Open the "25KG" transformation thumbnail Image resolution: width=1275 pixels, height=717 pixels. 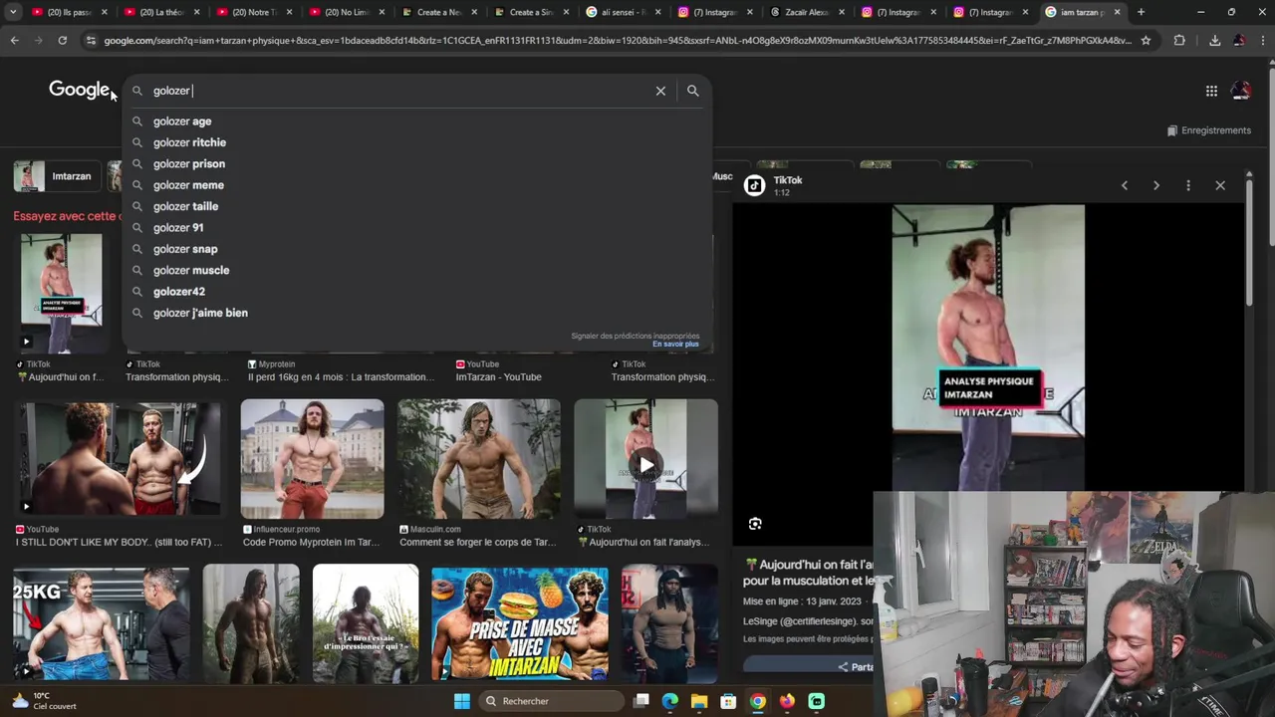pyautogui.click(x=102, y=623)
